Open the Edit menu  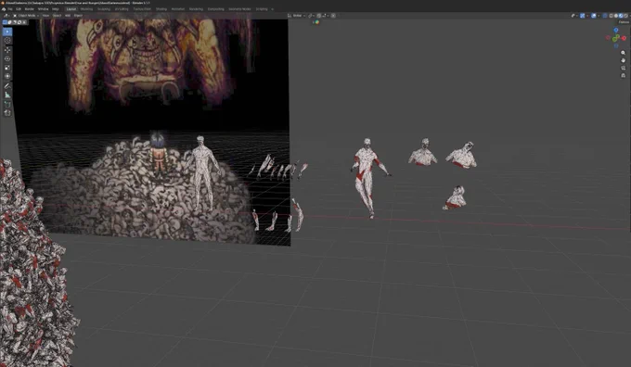(x=19, y=9)
